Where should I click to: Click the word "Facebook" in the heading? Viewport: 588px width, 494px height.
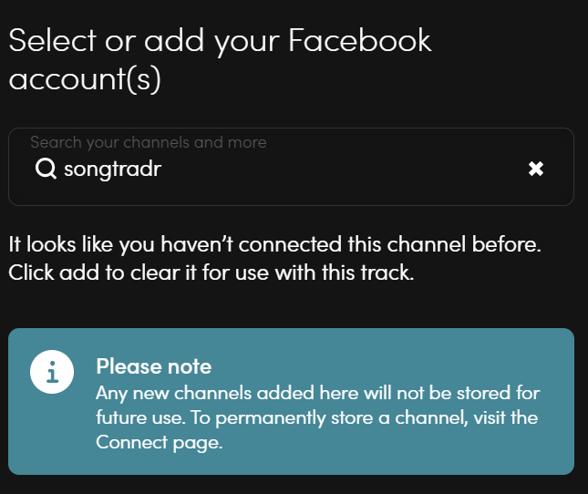360,40
